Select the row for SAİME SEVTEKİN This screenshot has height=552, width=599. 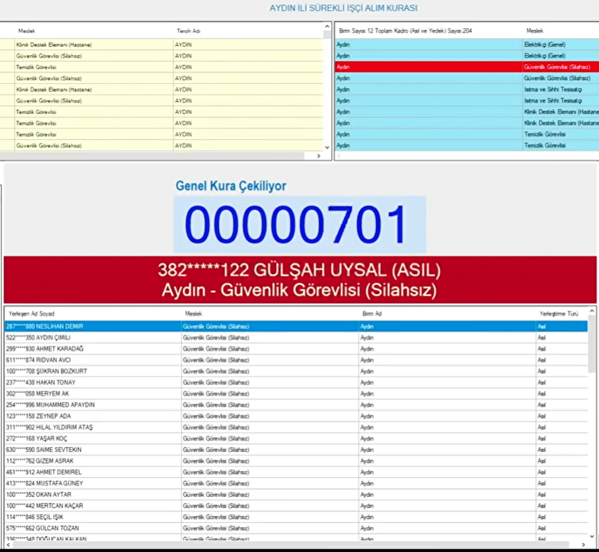(x=296, y=450)
